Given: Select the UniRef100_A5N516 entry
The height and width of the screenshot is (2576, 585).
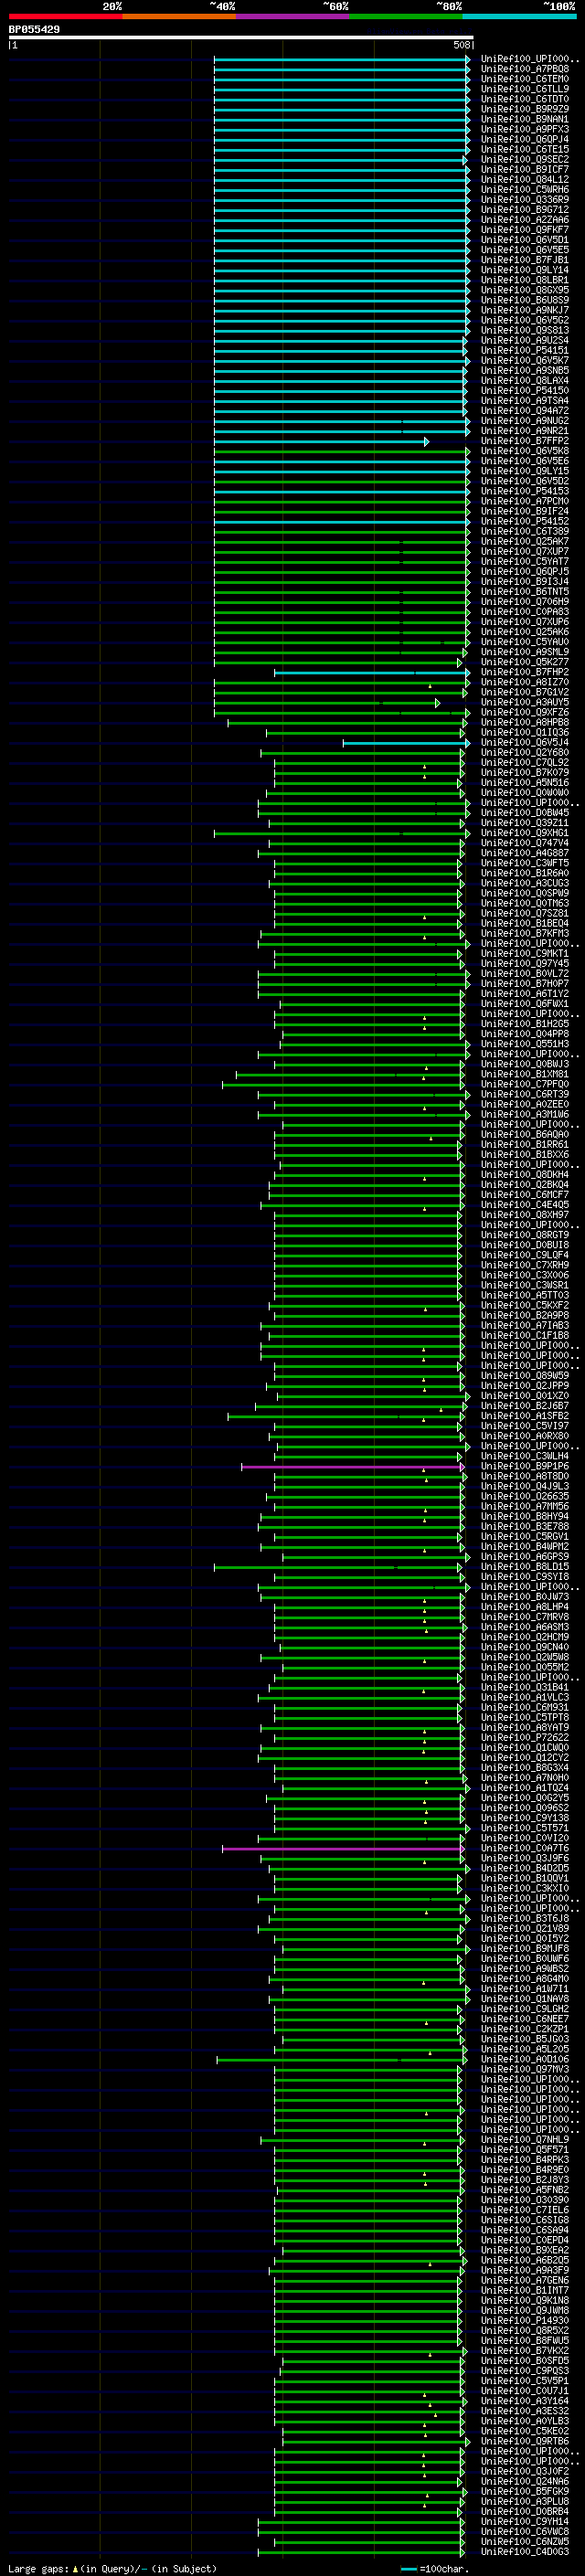Looking at the screenshot, I should coord(525,783).
